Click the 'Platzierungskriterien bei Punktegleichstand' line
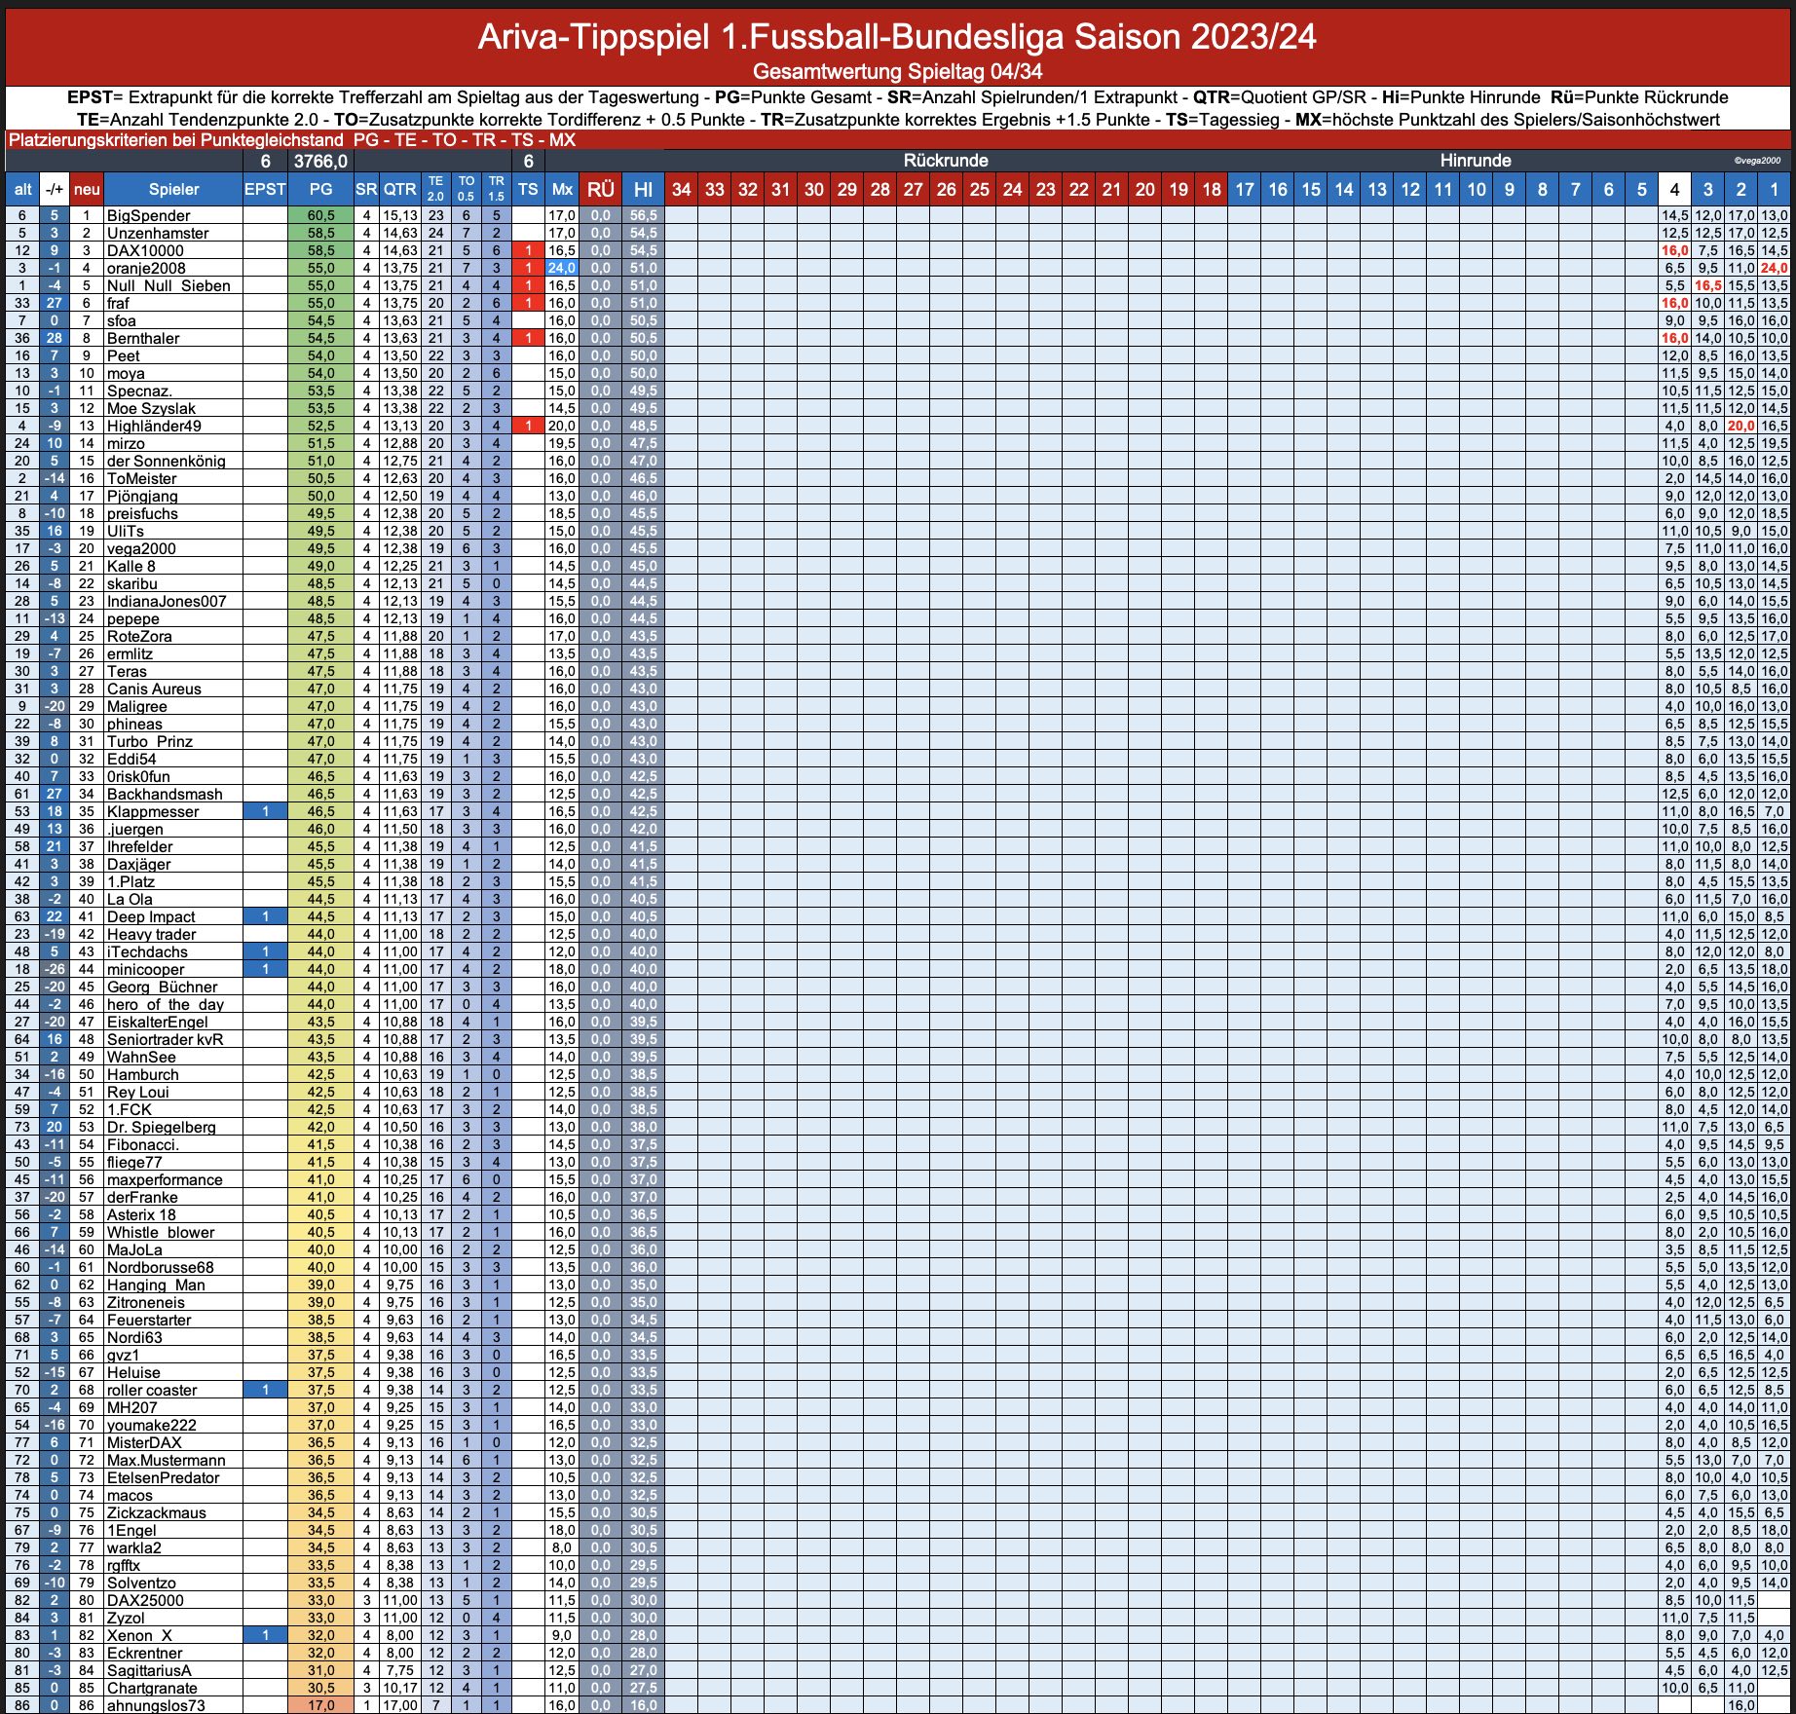1796x1714 pixels. click(292, 139)
